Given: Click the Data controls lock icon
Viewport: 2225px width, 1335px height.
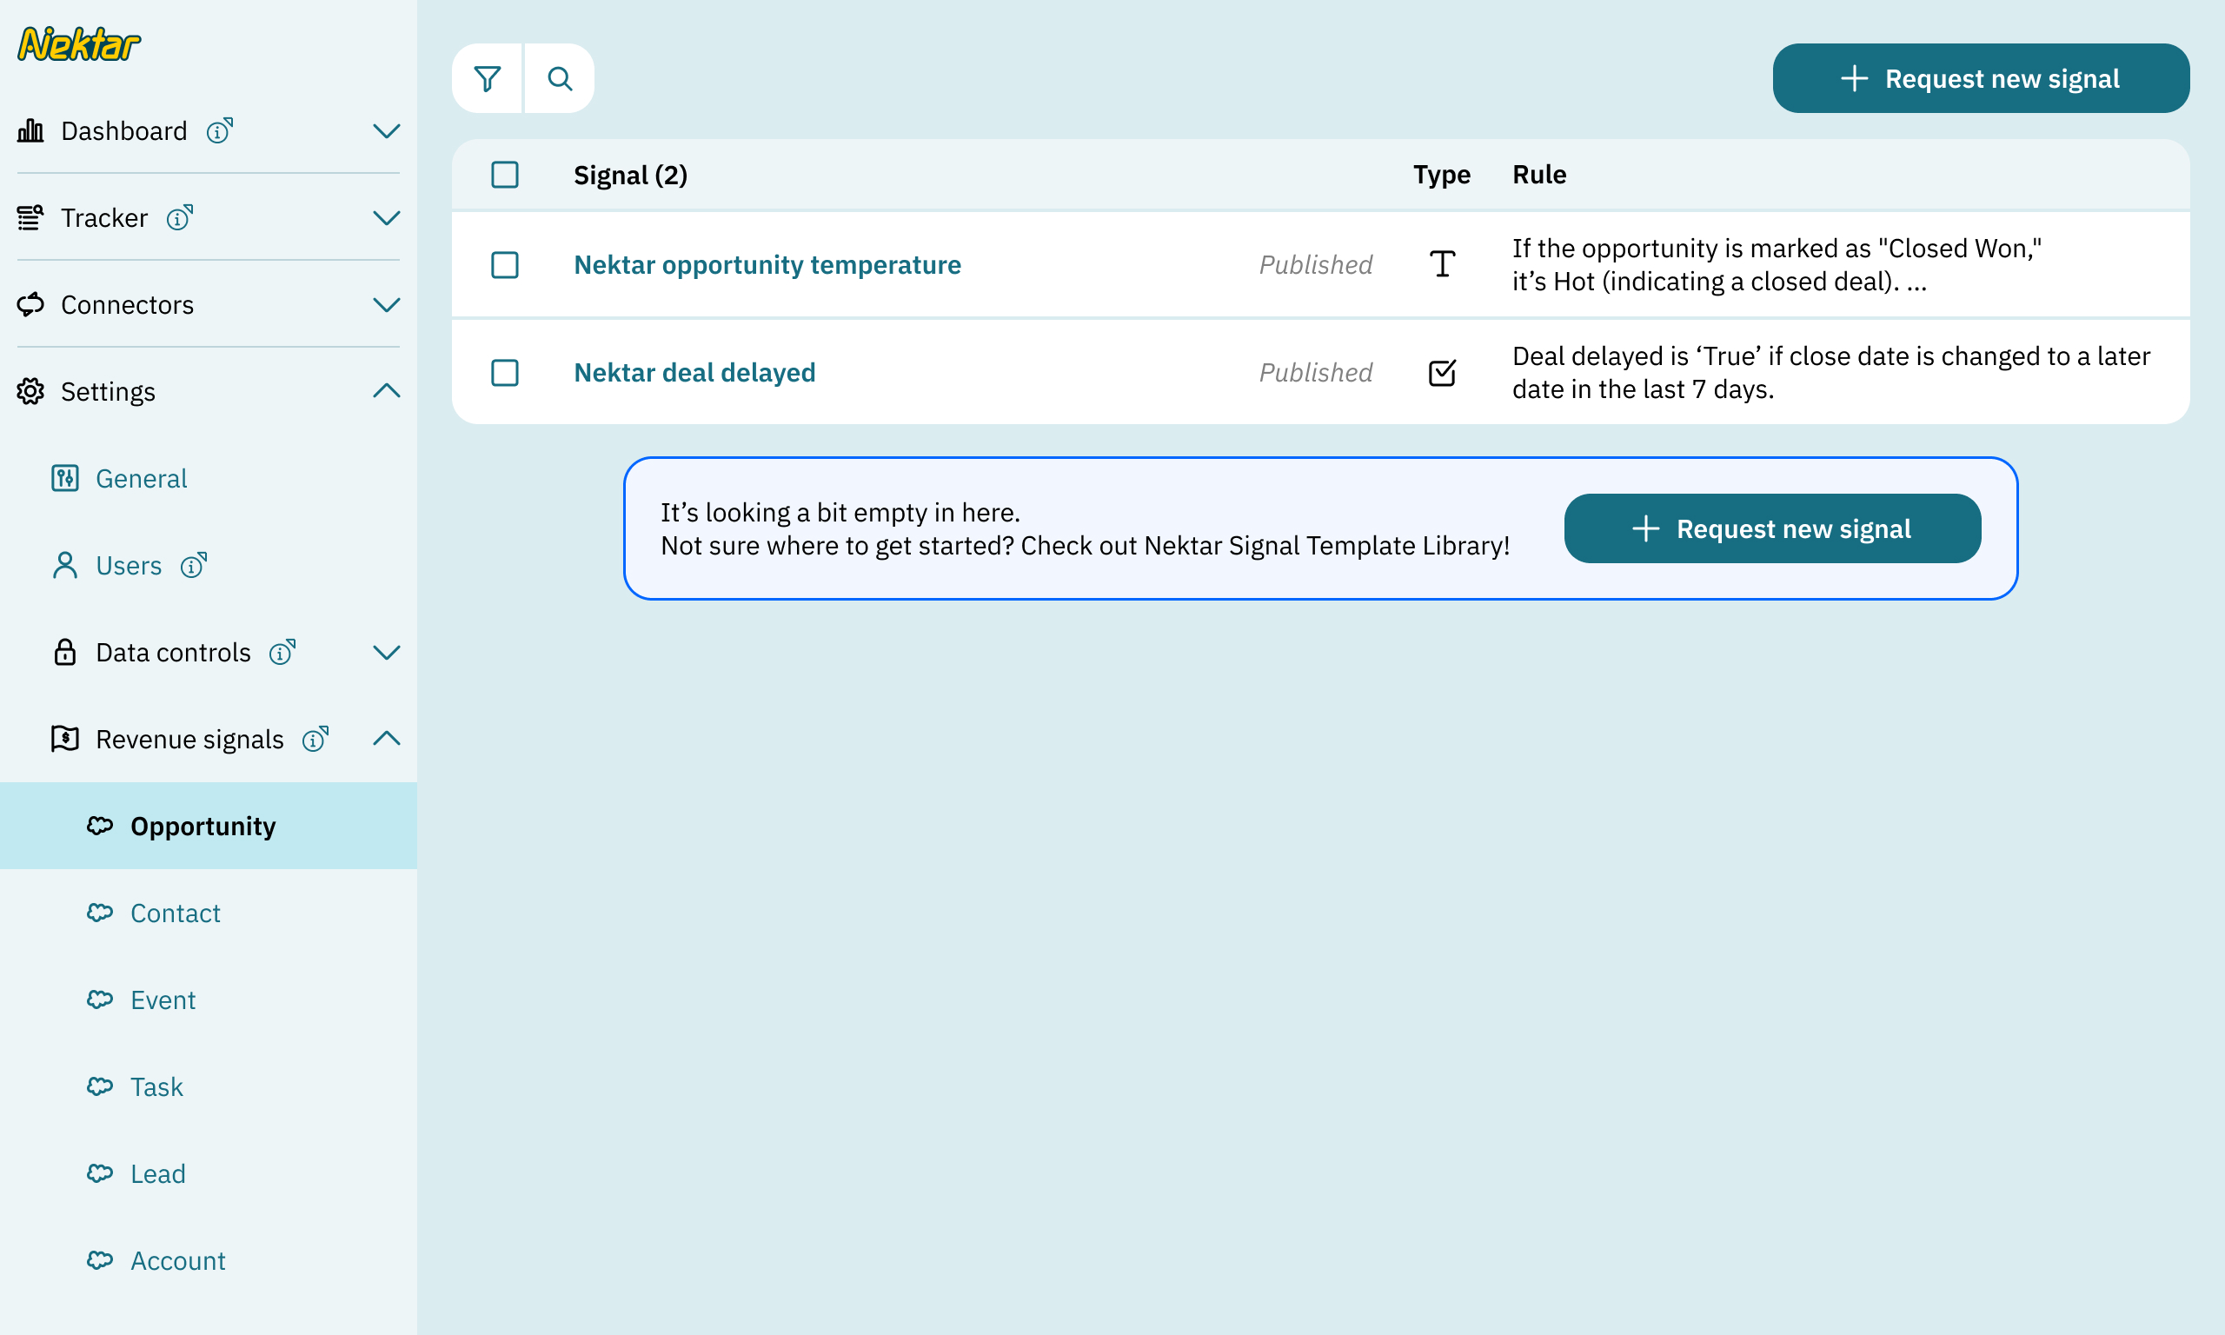Looking at the screenshot, I should (x=65, y=651).
